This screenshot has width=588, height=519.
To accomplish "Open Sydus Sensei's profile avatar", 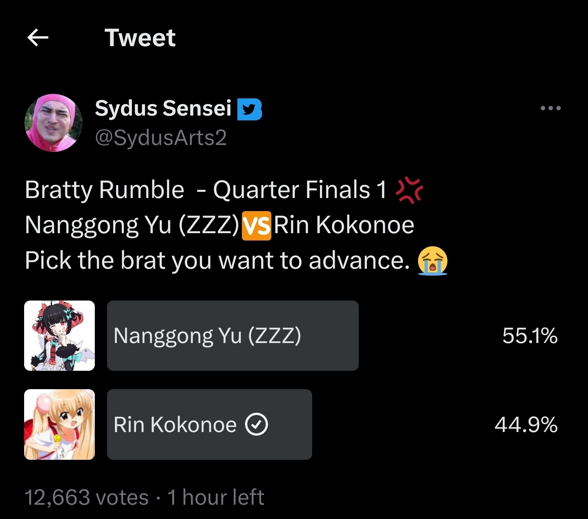I will 54,123.
